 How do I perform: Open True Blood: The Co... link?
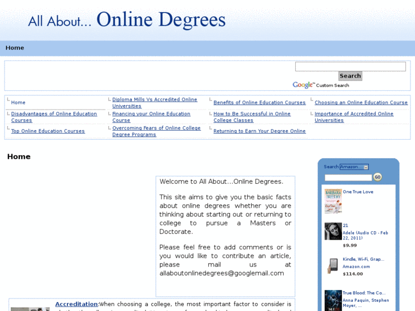(x=364, y=293)
